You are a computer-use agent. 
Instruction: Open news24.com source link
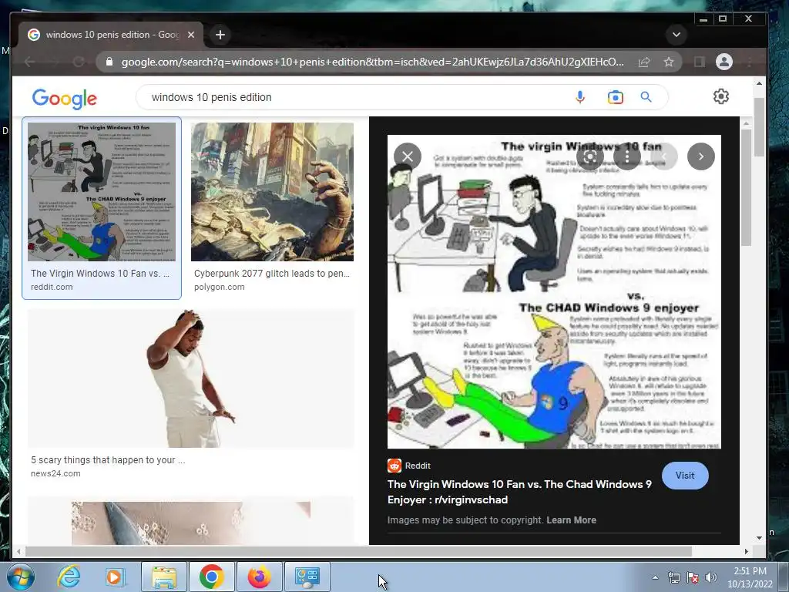coord(55,473)
